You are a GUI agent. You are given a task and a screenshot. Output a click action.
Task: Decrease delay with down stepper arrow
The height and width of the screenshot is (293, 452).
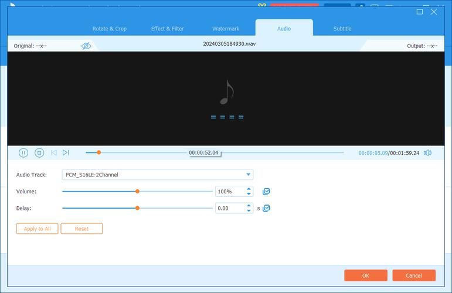click(249, 211)
